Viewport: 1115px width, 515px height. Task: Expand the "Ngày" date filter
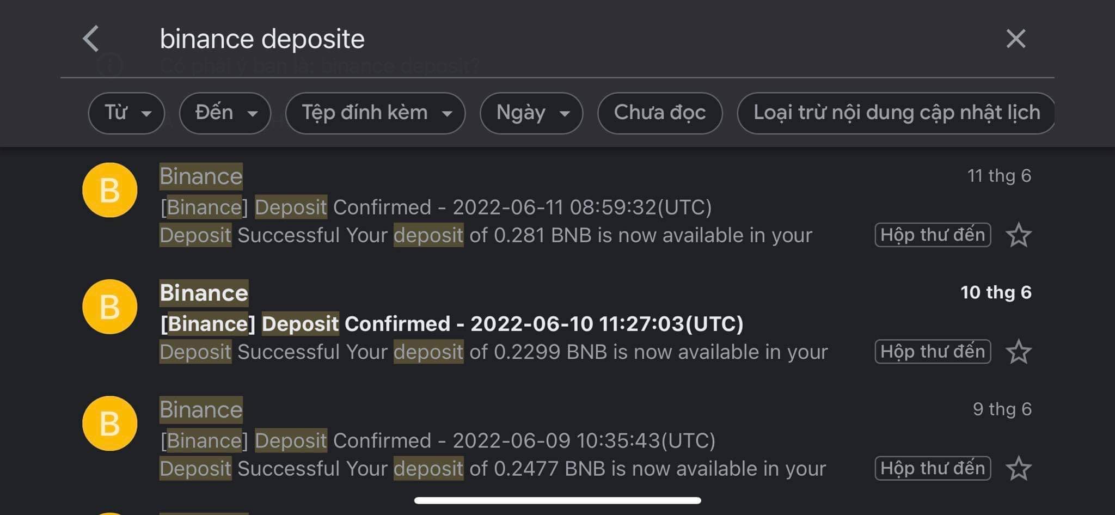click(x=531, y=113)
